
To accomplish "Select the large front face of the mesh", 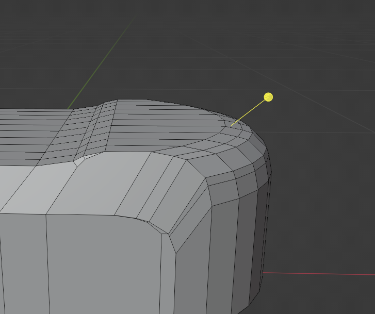I will tap(103, 263).
